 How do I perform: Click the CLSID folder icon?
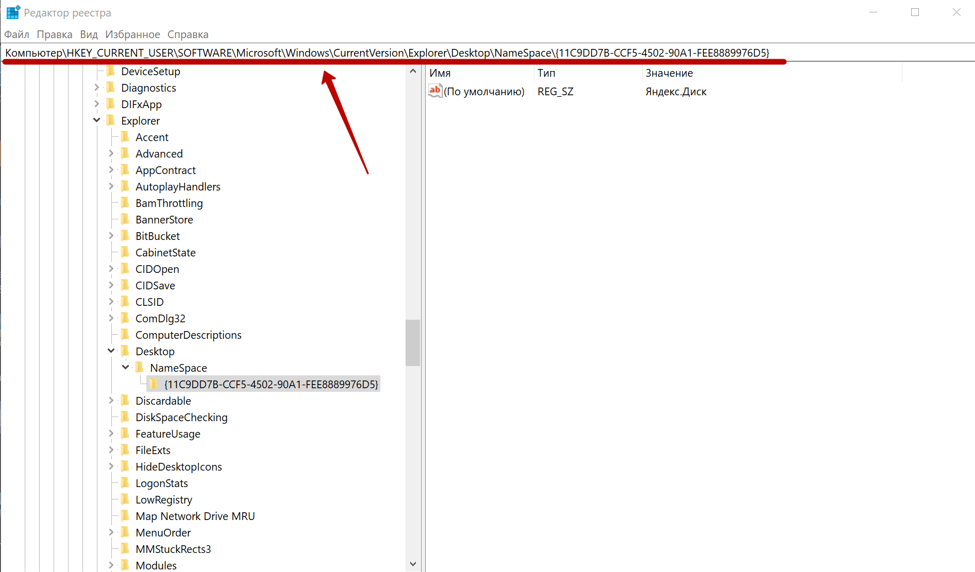[x=125, y=302]
